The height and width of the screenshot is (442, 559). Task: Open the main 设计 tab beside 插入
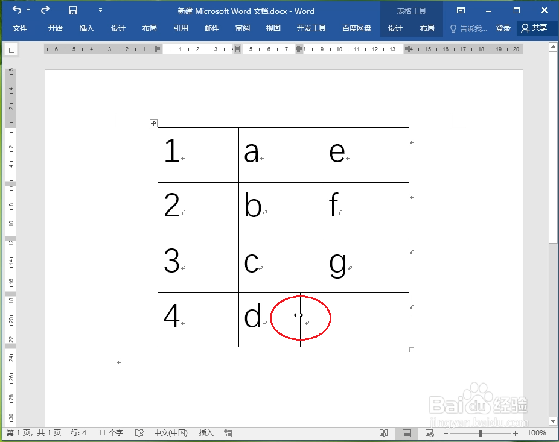[118, 28]
